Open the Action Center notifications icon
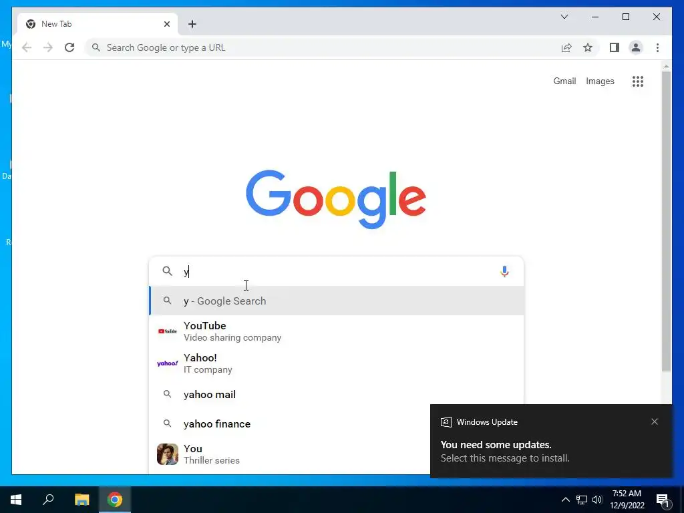This screenshot has width=684, height=513. click(x=663, y=500)
